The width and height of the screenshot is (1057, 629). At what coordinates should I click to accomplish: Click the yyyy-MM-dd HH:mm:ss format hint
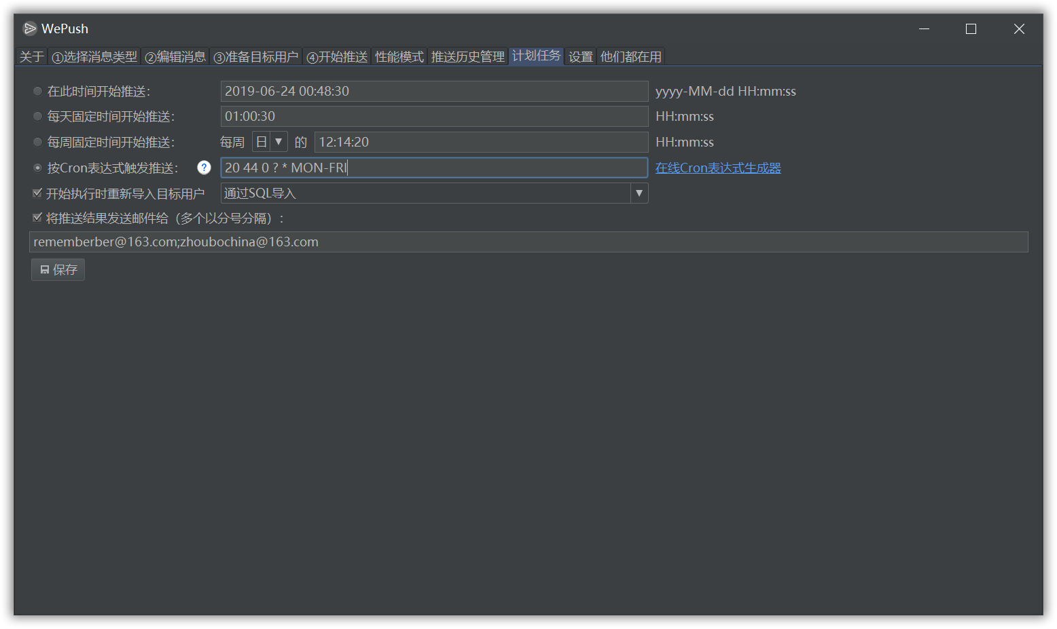point(725,91)
